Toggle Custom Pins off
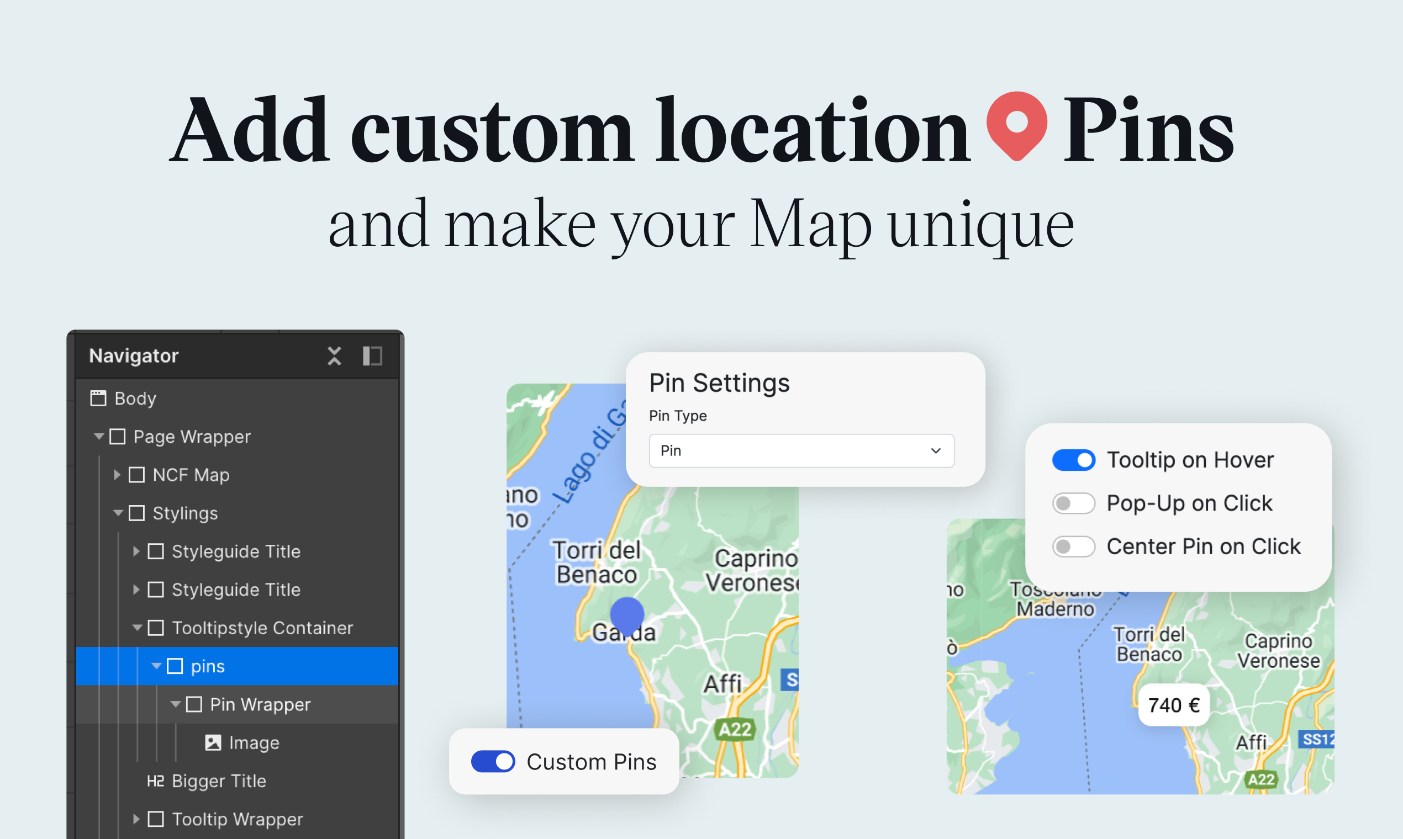1403x839 pixels. [492, 761]
